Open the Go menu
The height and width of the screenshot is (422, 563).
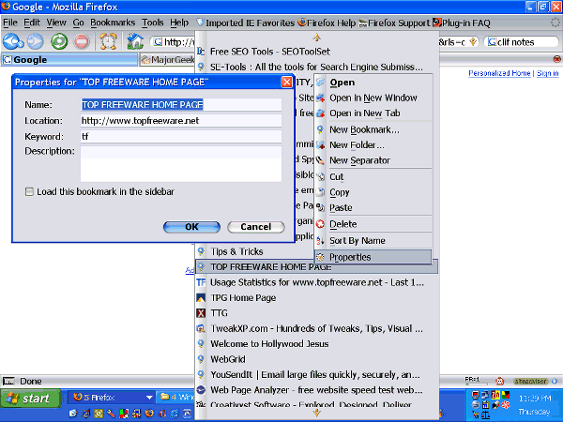tap(78, 23)
